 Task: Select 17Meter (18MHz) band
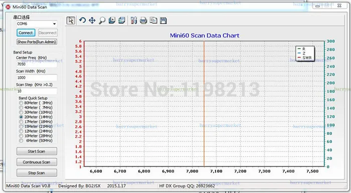pos(36,122)
